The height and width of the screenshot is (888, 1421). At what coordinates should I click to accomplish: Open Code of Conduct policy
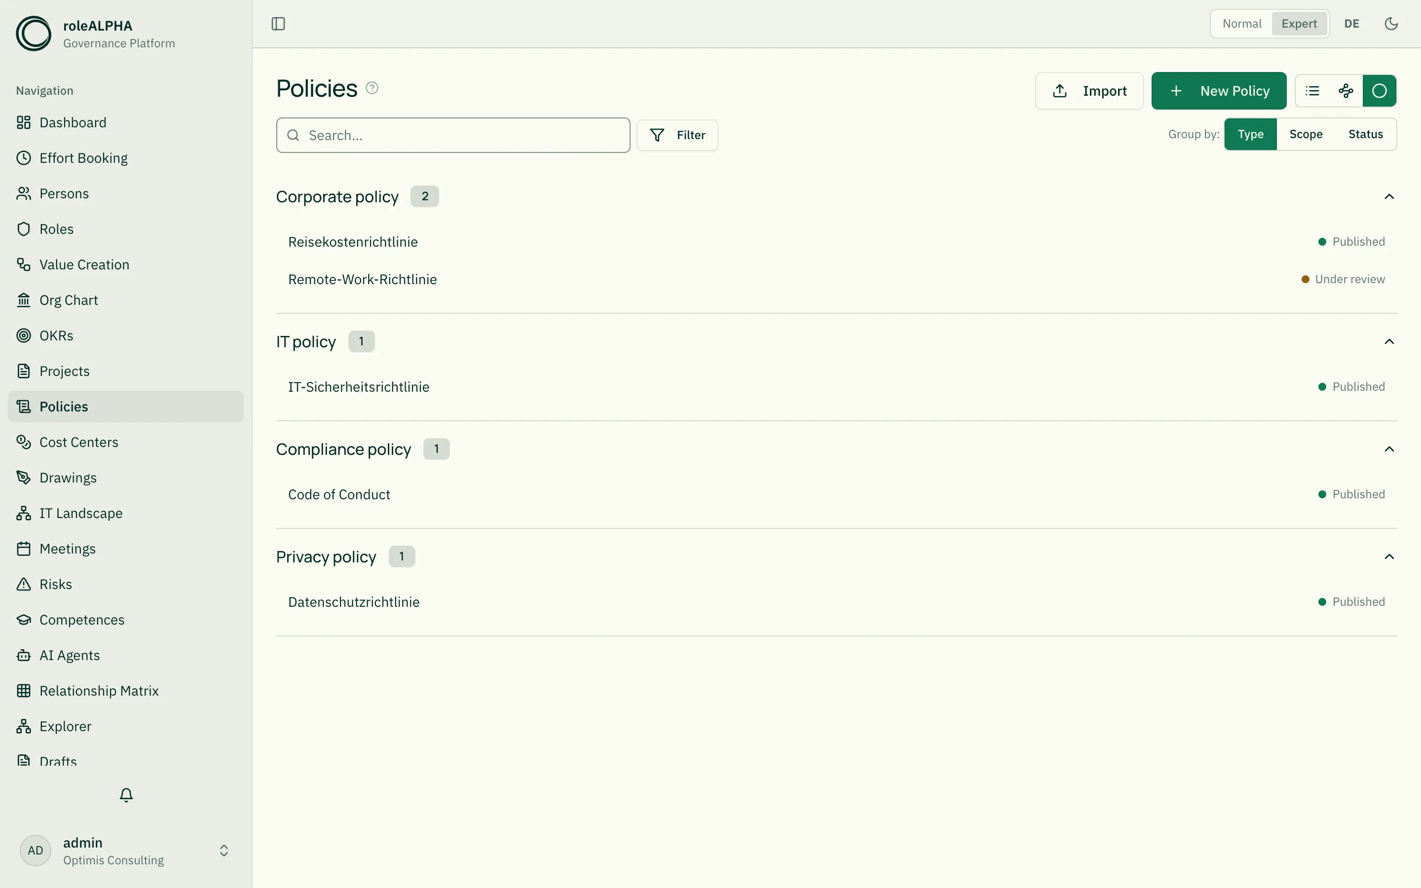click(836, 494)
